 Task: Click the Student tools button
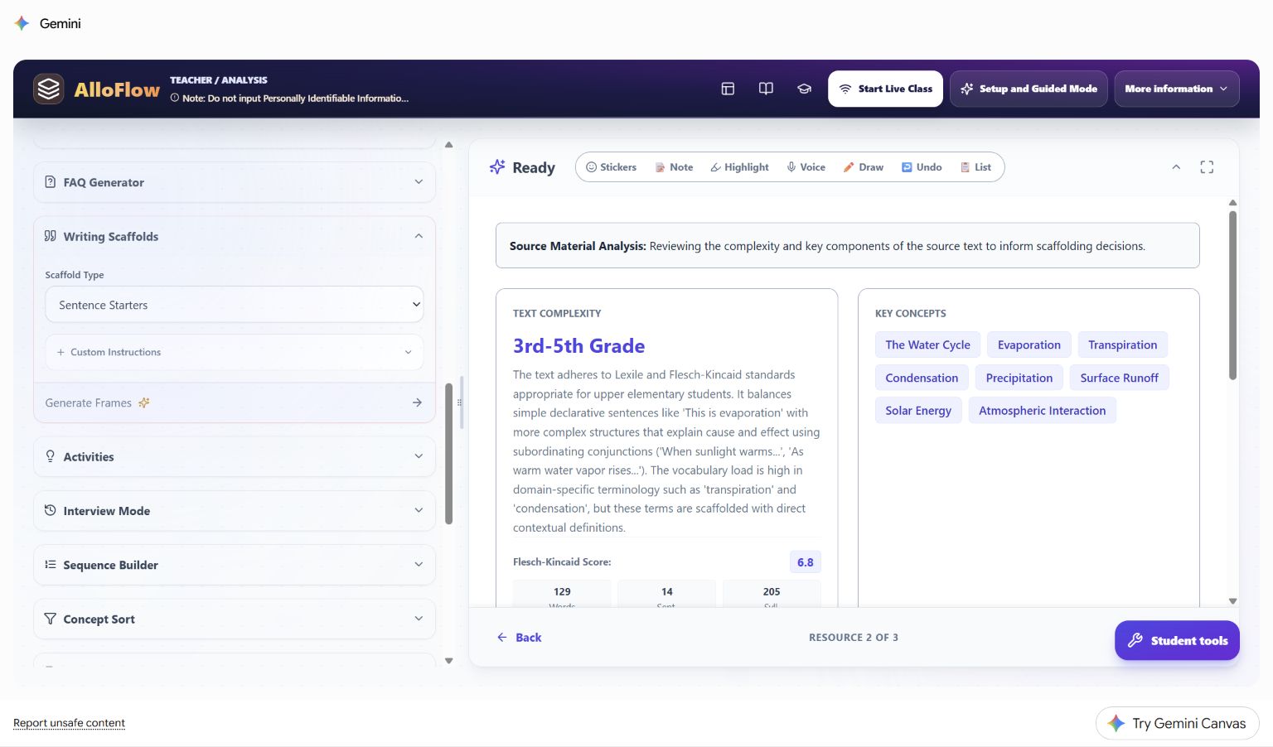pyautogui.click(x=1177, y=640)
